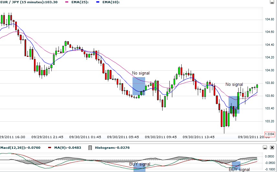Click the 1.3394 value box
The image size is (277, 172).
tap(269, 134)
